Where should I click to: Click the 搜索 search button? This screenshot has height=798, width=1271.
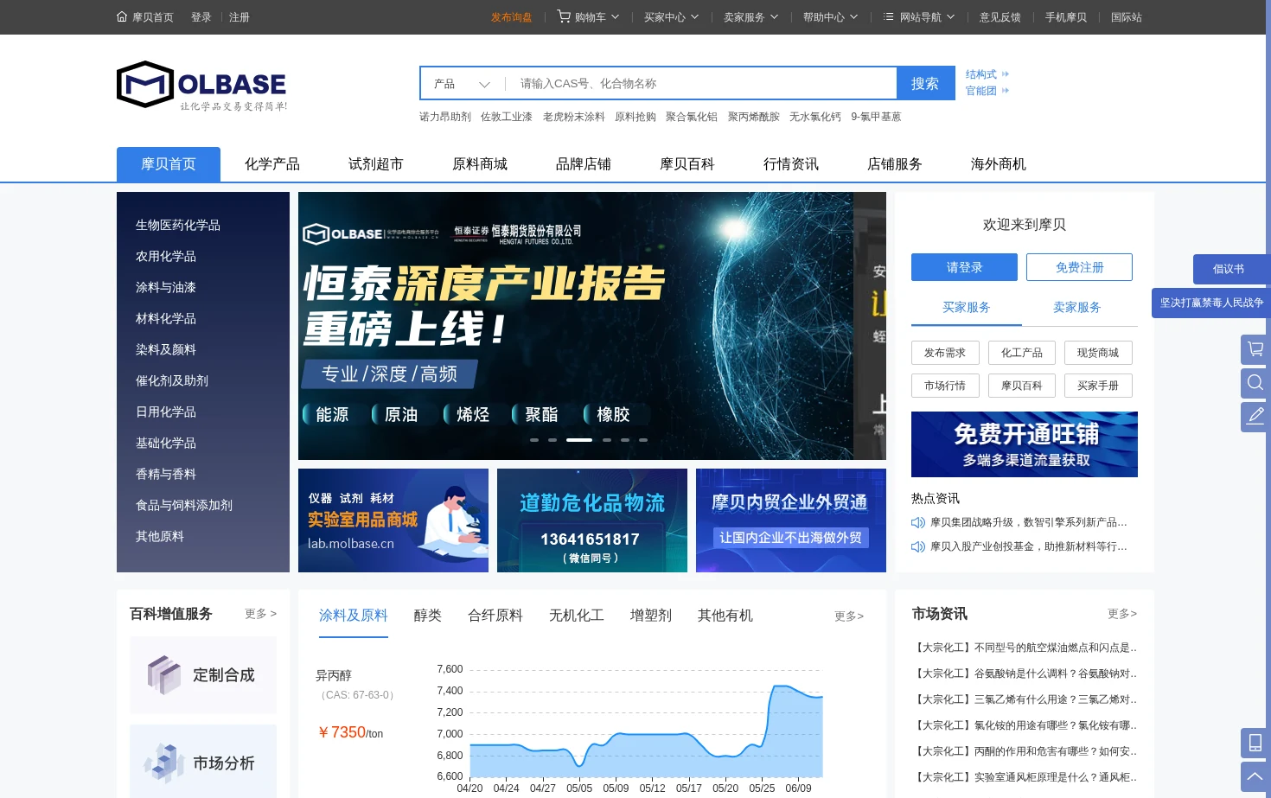point(925,84)
